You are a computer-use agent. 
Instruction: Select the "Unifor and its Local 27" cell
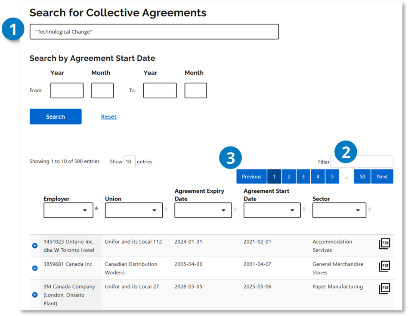point(132,287)
